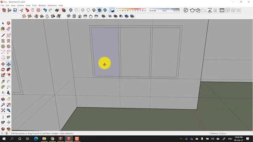Open File Explorer from taskbar
Image resolution: width=253 pixels, height=142 pixels.
pos(44,138)
